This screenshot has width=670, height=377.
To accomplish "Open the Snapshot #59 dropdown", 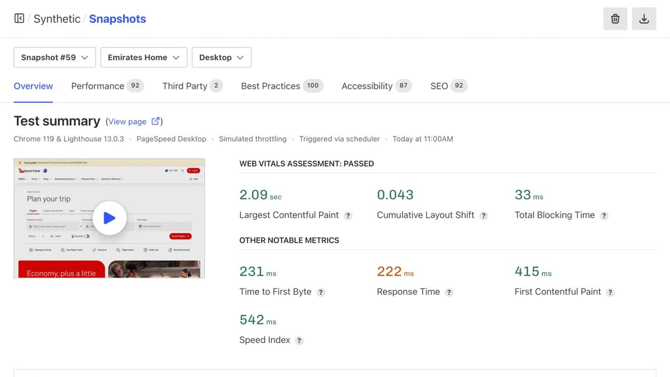I will click(x=55, y=58).
